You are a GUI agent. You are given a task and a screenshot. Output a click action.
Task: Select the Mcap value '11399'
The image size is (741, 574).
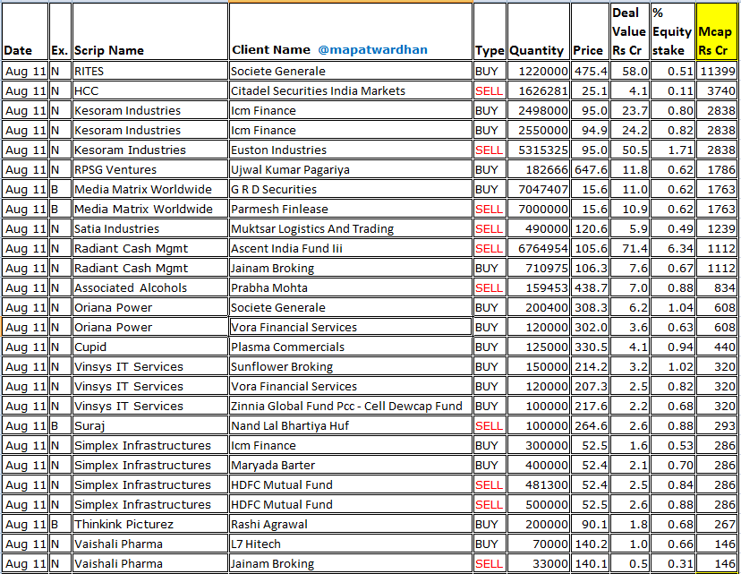(717, 71)
